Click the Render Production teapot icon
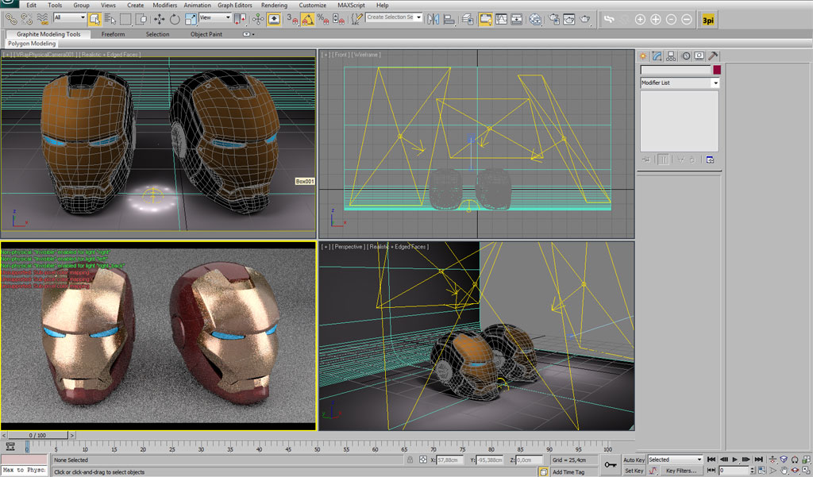 coord(585,19)
